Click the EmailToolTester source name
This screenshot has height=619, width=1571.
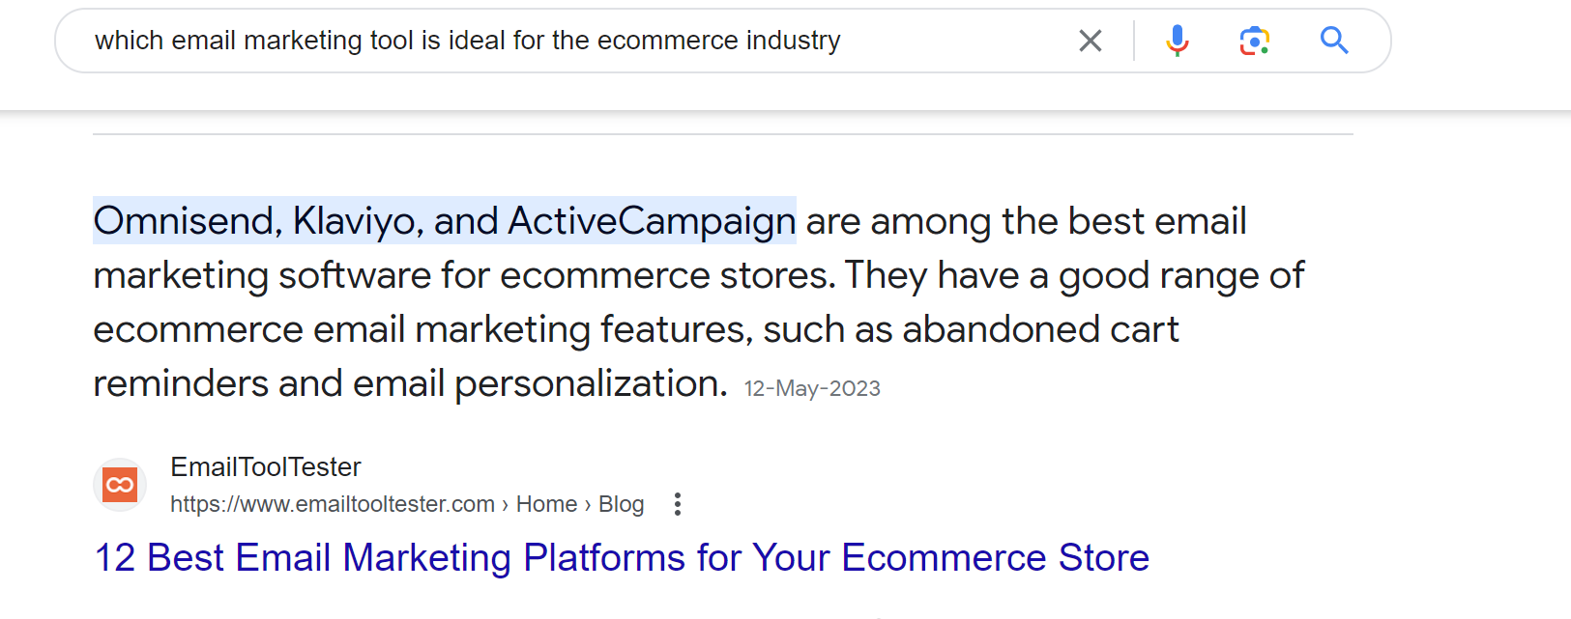point(265,466)
